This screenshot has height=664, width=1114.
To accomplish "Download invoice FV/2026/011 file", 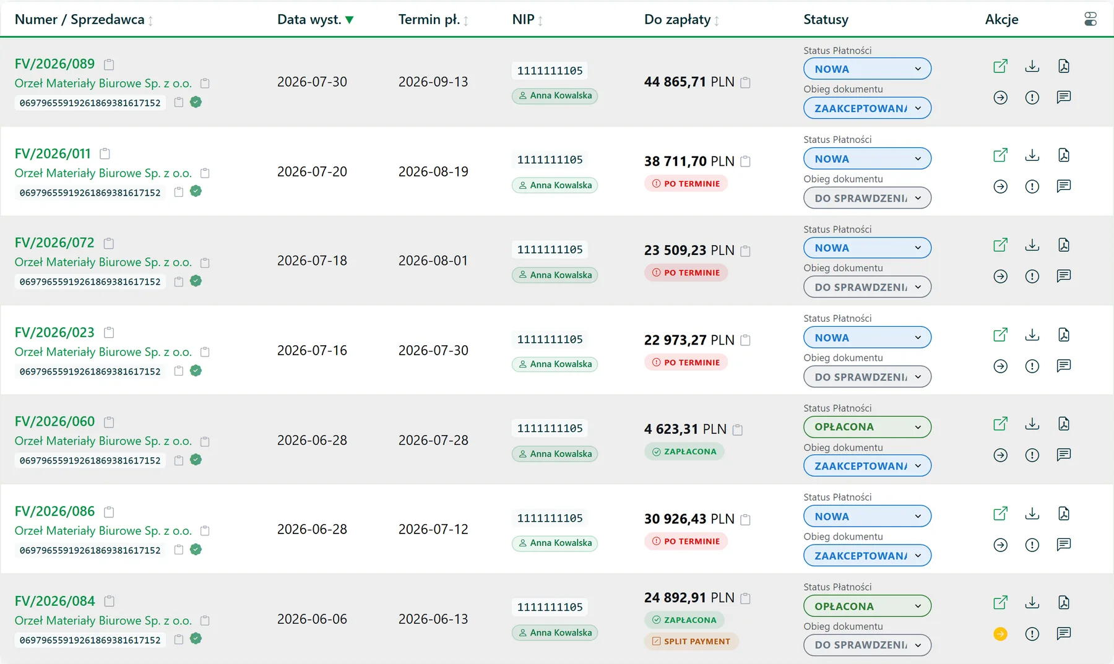I will coord(1032,155).
